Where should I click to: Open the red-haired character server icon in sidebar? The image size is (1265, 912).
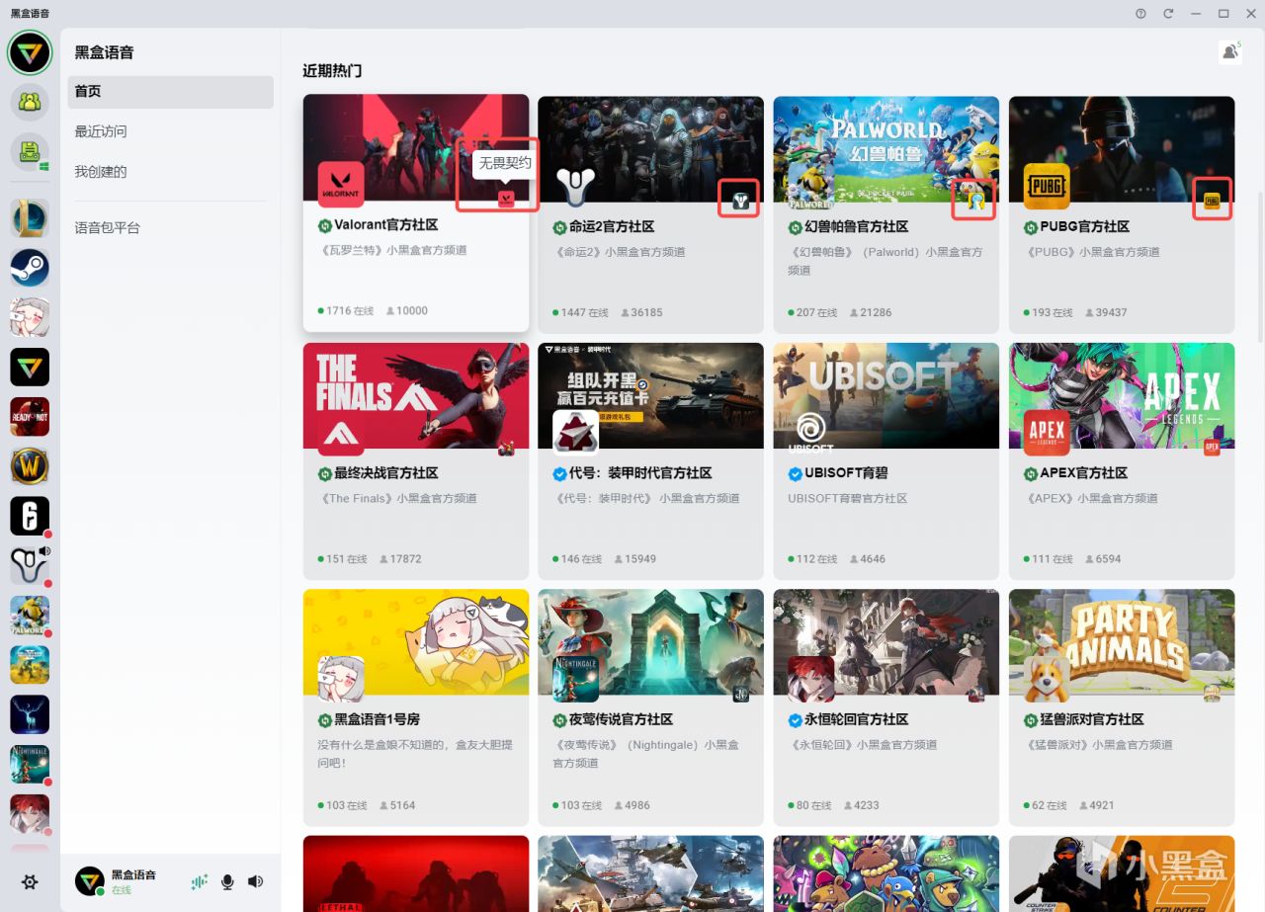pyautogui.click(x=30, y=813)
